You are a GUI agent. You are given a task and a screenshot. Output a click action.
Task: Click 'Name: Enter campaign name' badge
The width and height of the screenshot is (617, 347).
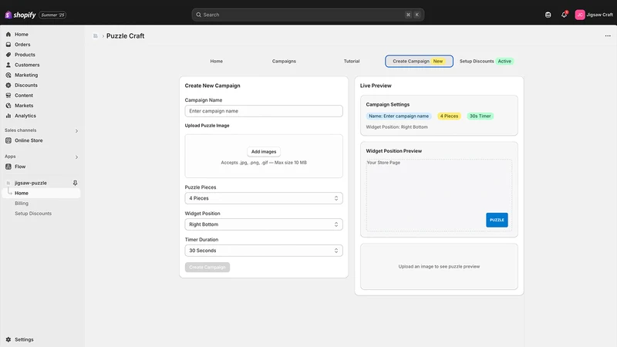399,116
